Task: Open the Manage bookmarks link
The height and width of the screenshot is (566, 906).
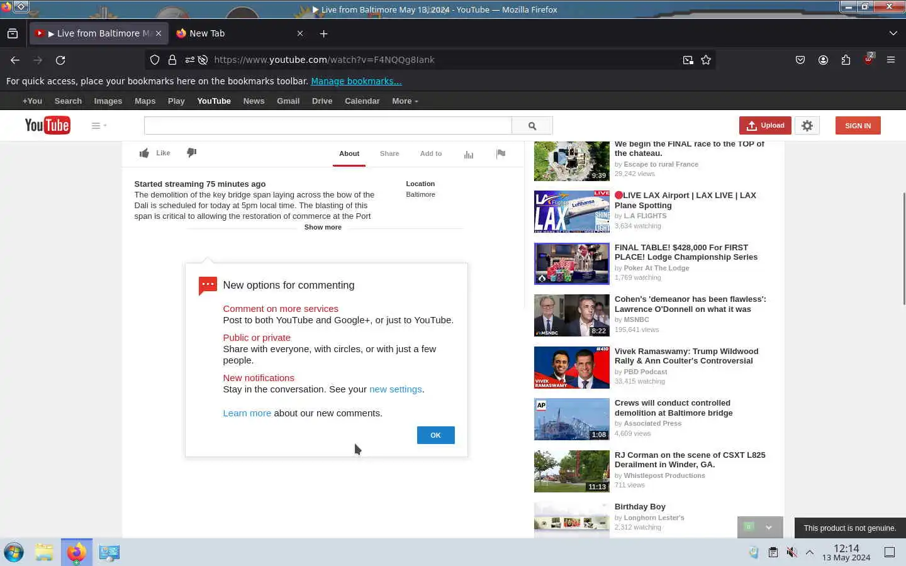Action: tap(356, 81)
